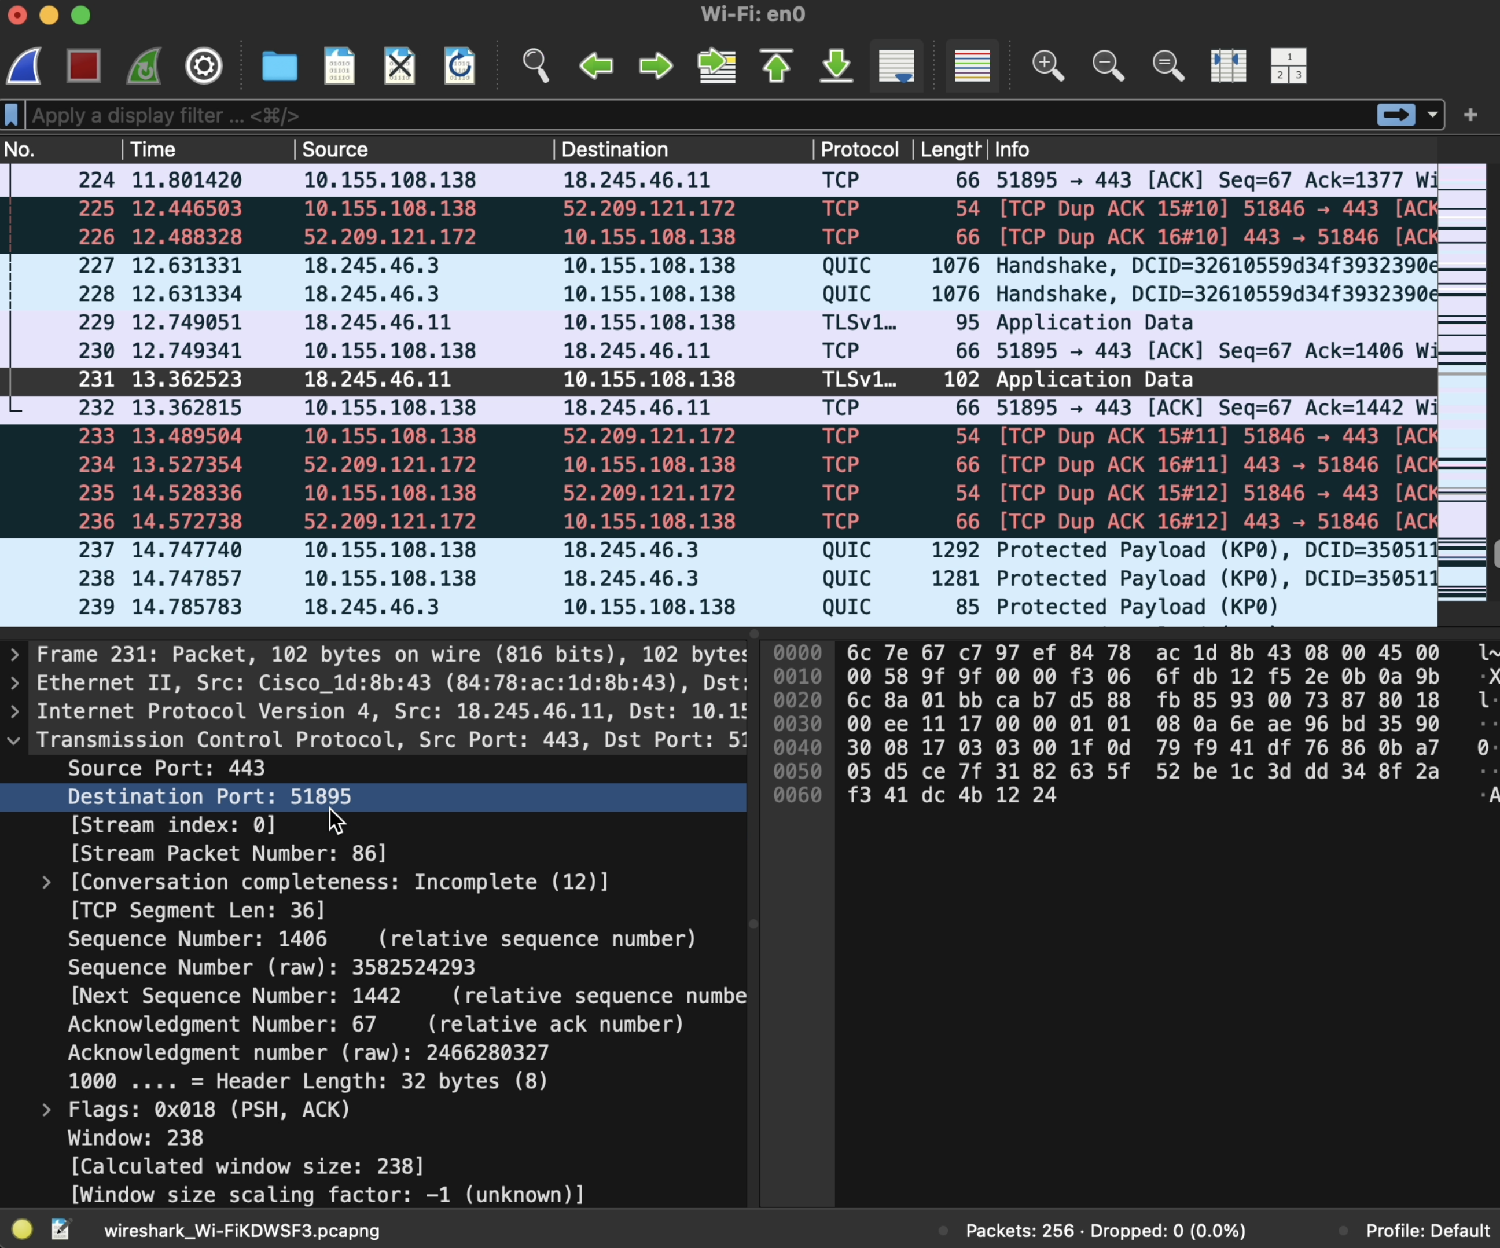Click the zoom in magnifier icon
The image size is (1500, 1248).
pyautogui.click(x=1048, y=67)
